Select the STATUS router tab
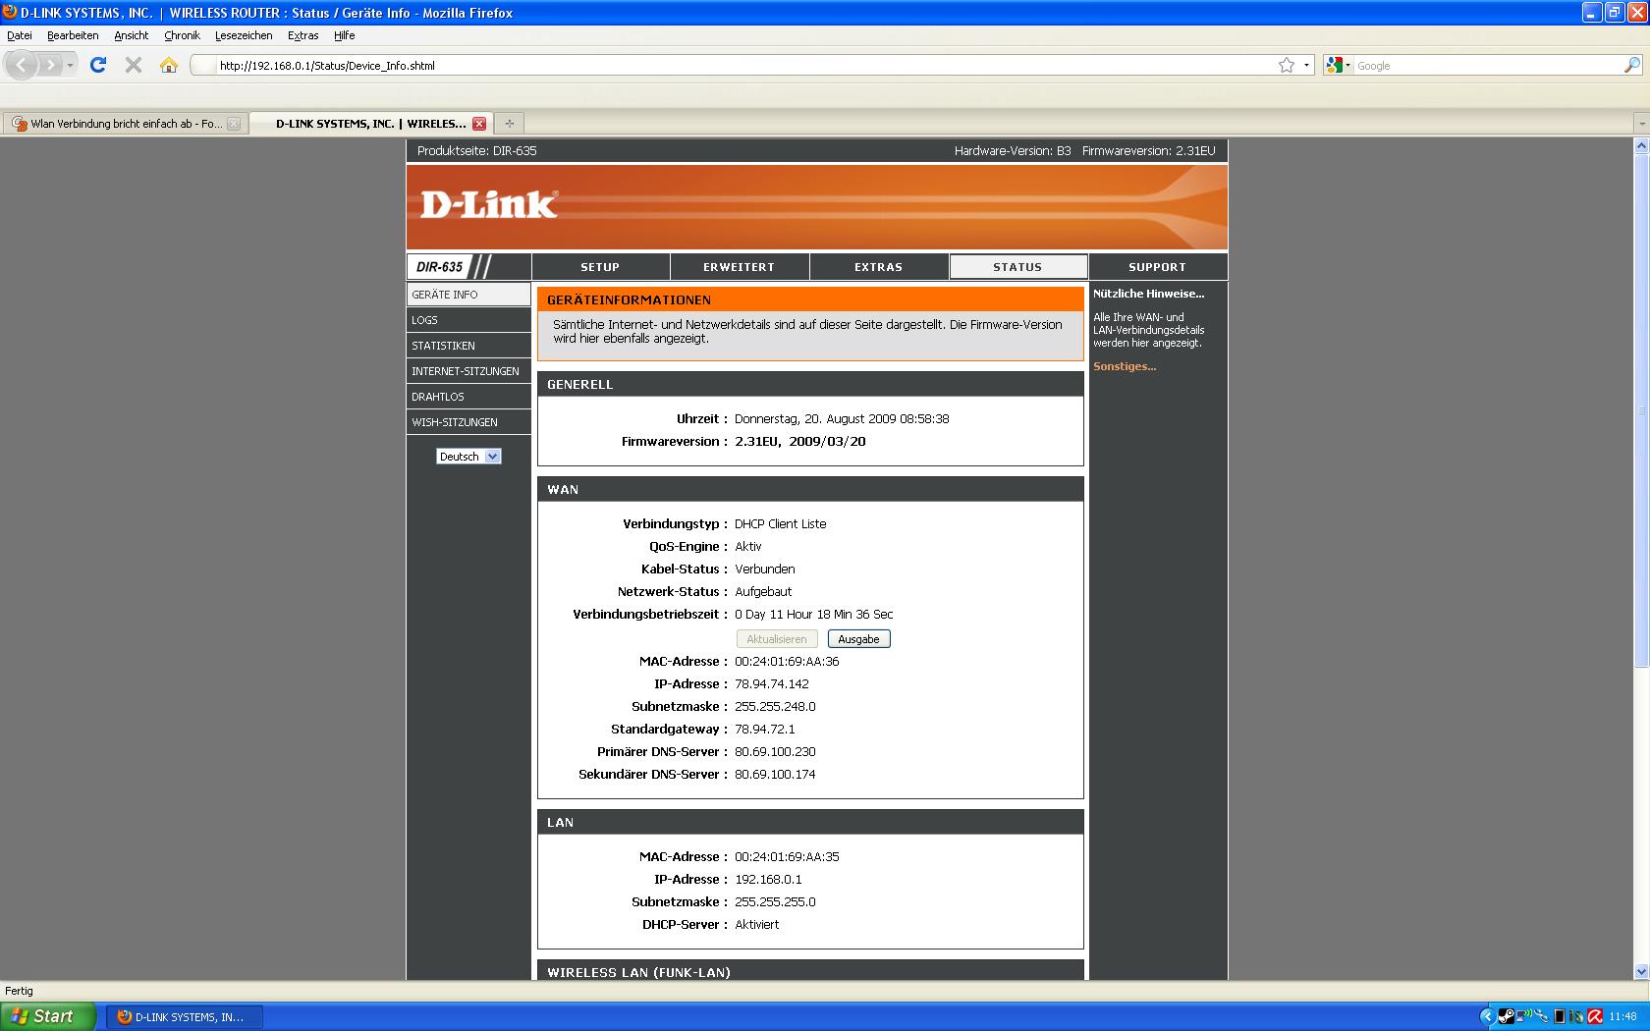Viewport: 1650px width, 1031px height. point(1018,267)
